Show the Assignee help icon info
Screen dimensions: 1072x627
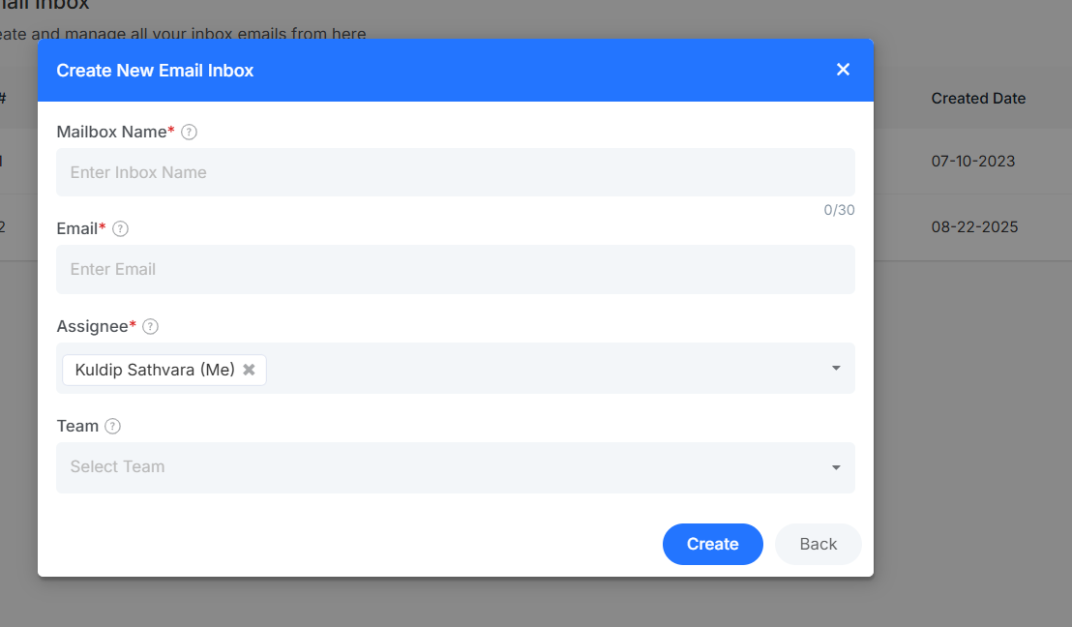coord(150,327)
